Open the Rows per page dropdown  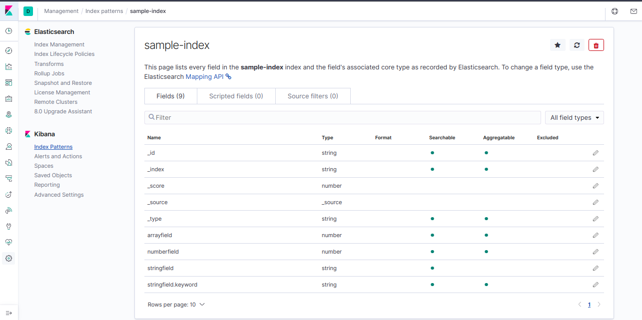tap(176, 304)
